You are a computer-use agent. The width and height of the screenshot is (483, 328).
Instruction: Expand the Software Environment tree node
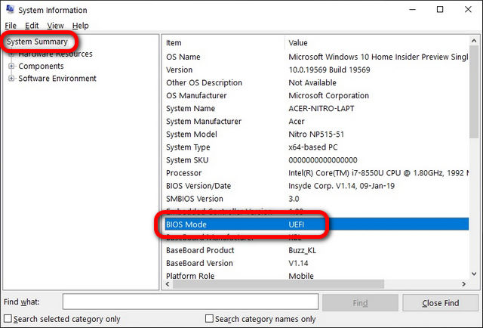click(x=11, y=79)
